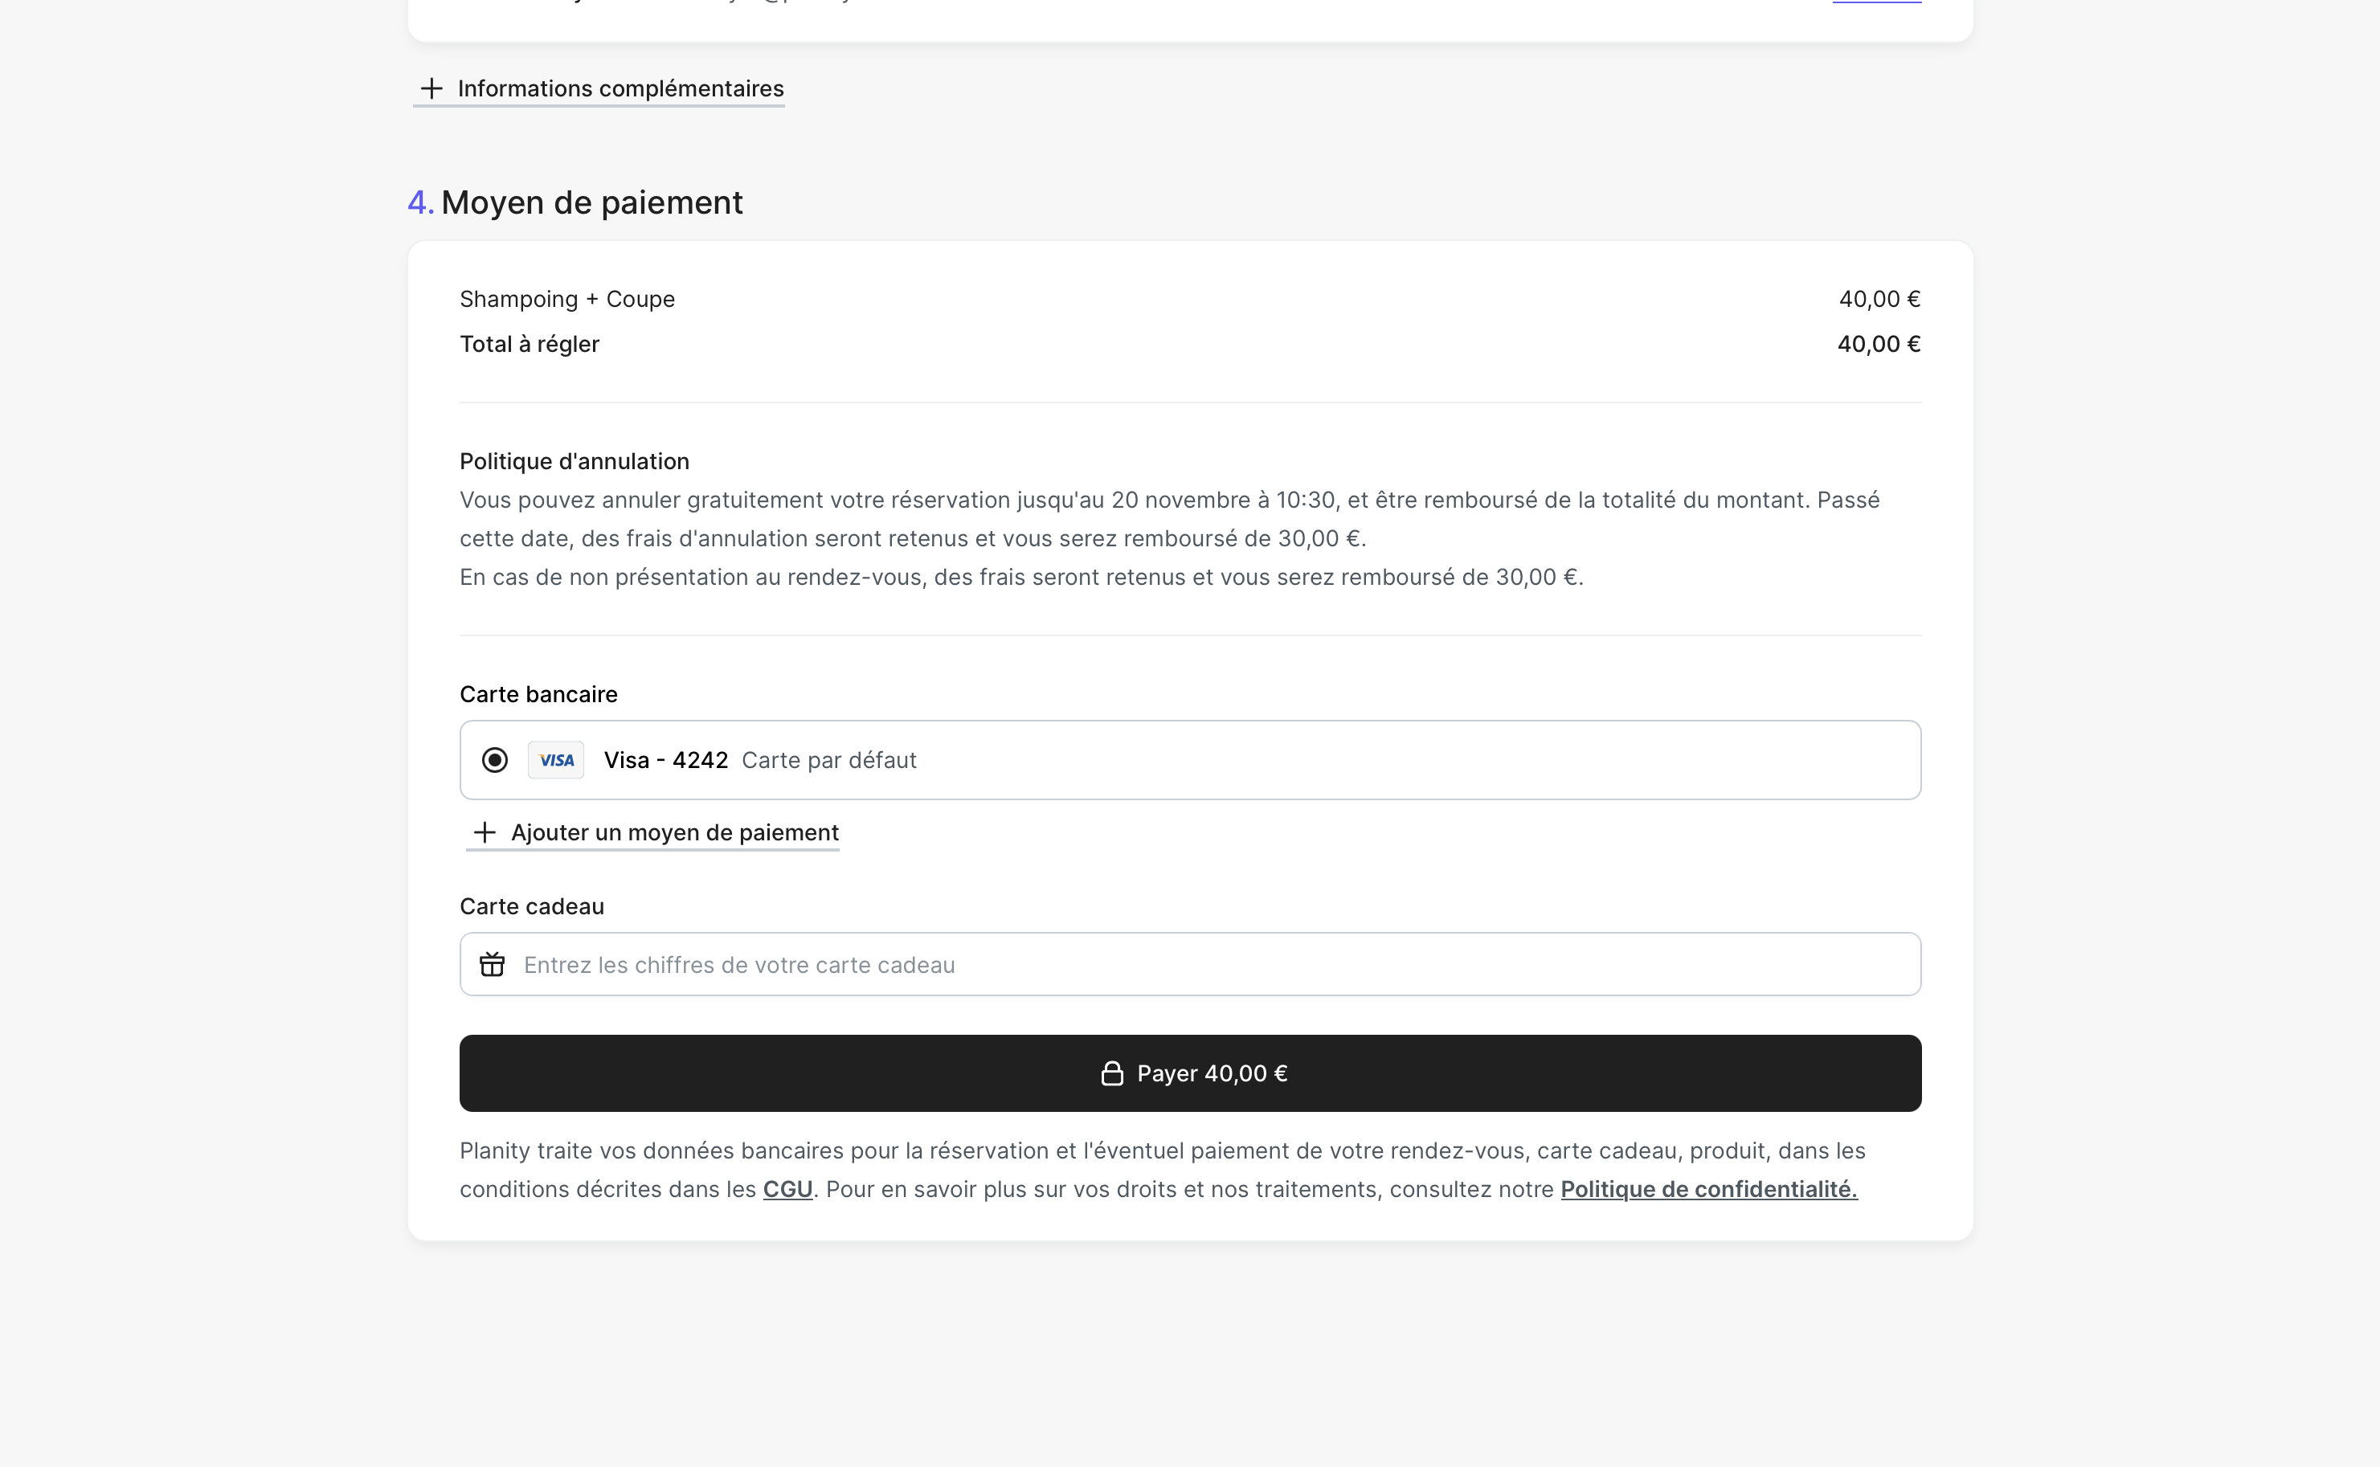The height and width of the screenshot is (1467, 2380).
Task: Click the Carte bancaire label
Action: [538, 695]
